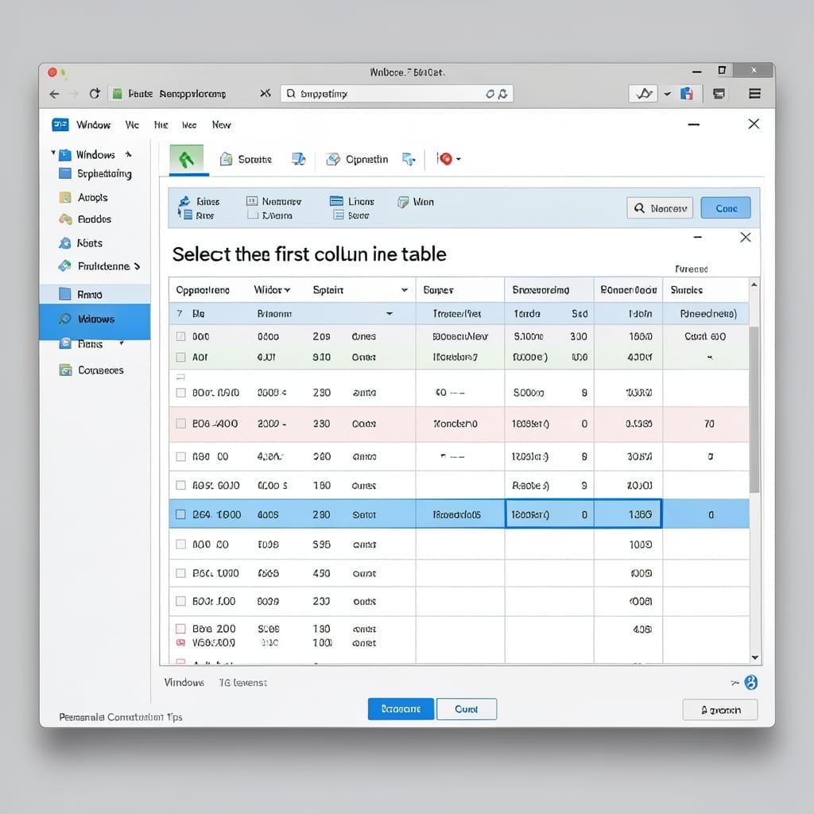Toggle the checkbox for row 60O: 09(0
This screenshot has height=814, width=814.
pyautogui.click(x=180, y=393)
